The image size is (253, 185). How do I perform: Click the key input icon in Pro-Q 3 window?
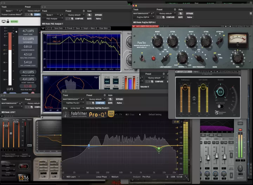click(65, 108)
